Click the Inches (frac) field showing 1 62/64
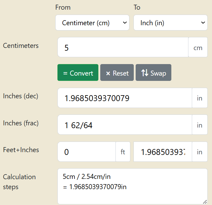 [x=125, y=125]
